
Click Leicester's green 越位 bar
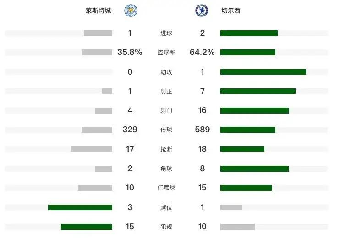(80, 207)
